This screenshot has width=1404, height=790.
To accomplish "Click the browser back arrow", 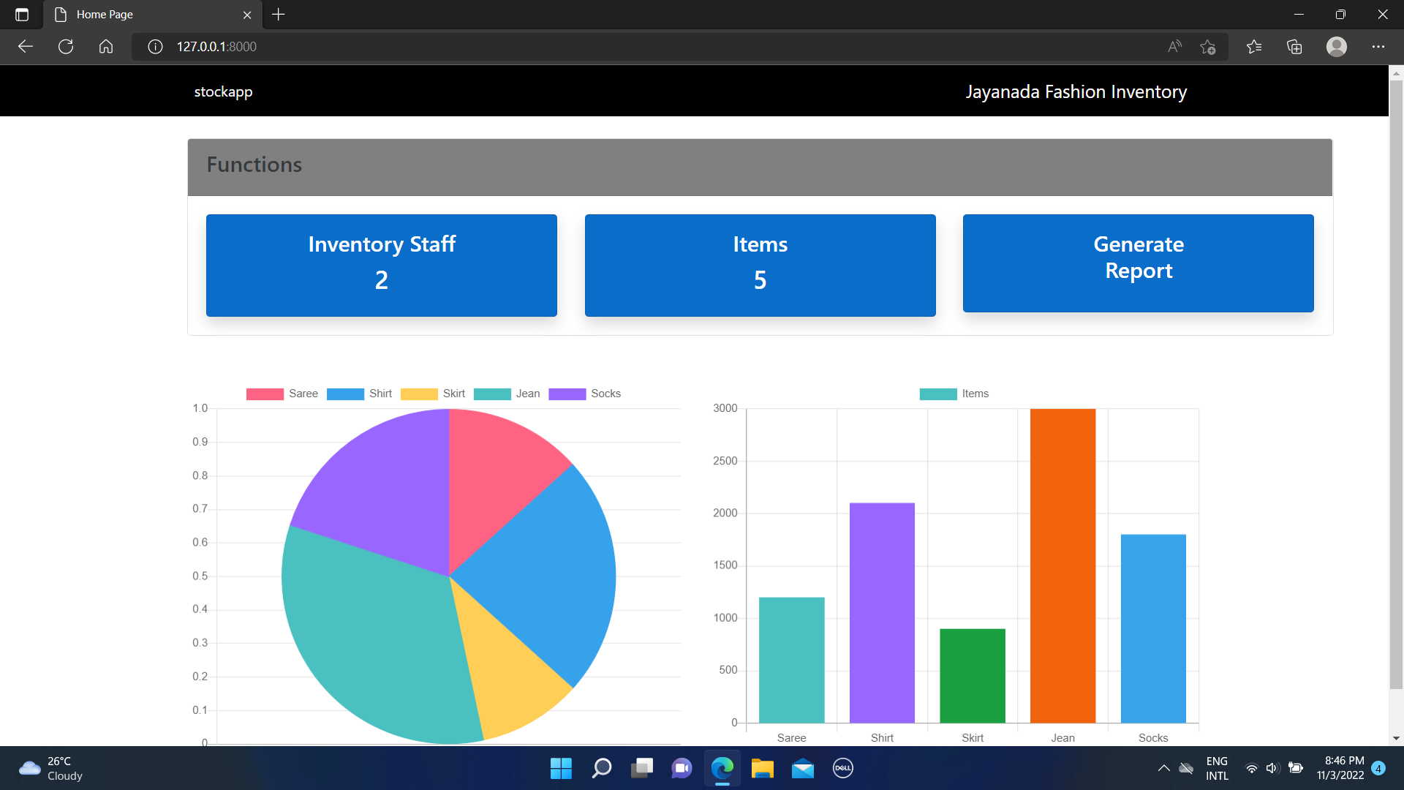I will (x=25, y=46).
